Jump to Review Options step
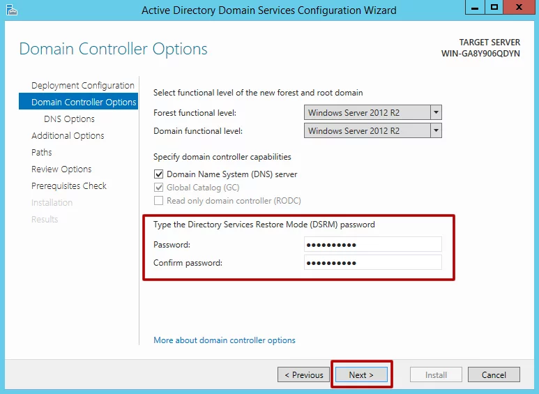This screenshot has width=539, height=394. pyautogui.click(x=61, y=169)
